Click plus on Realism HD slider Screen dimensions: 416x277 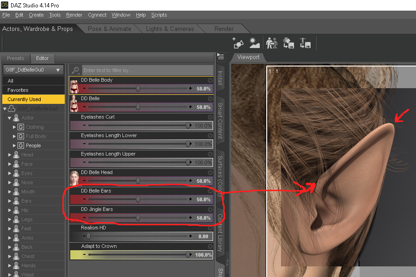click(190, 236)
